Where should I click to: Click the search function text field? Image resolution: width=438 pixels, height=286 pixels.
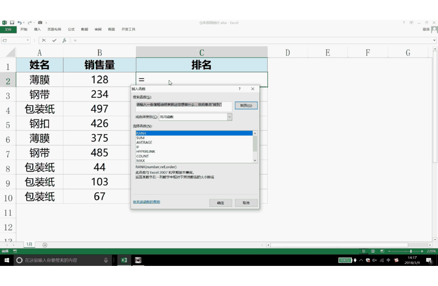[x=184, y=107]
